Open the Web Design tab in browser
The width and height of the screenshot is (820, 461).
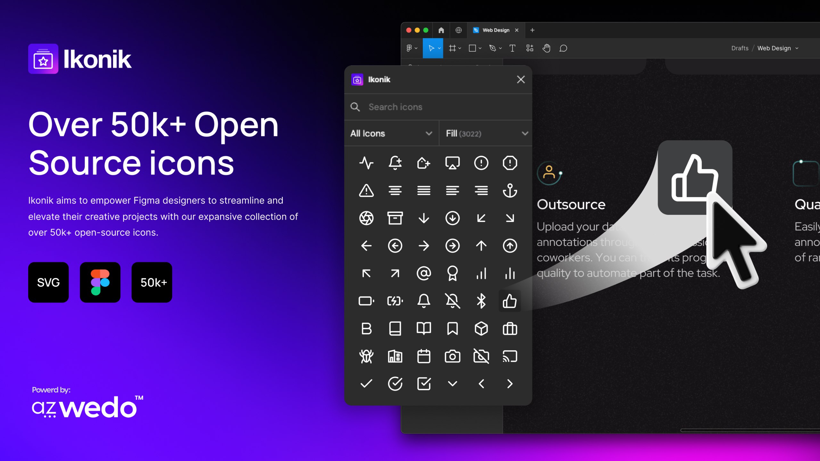pos(495,30)
